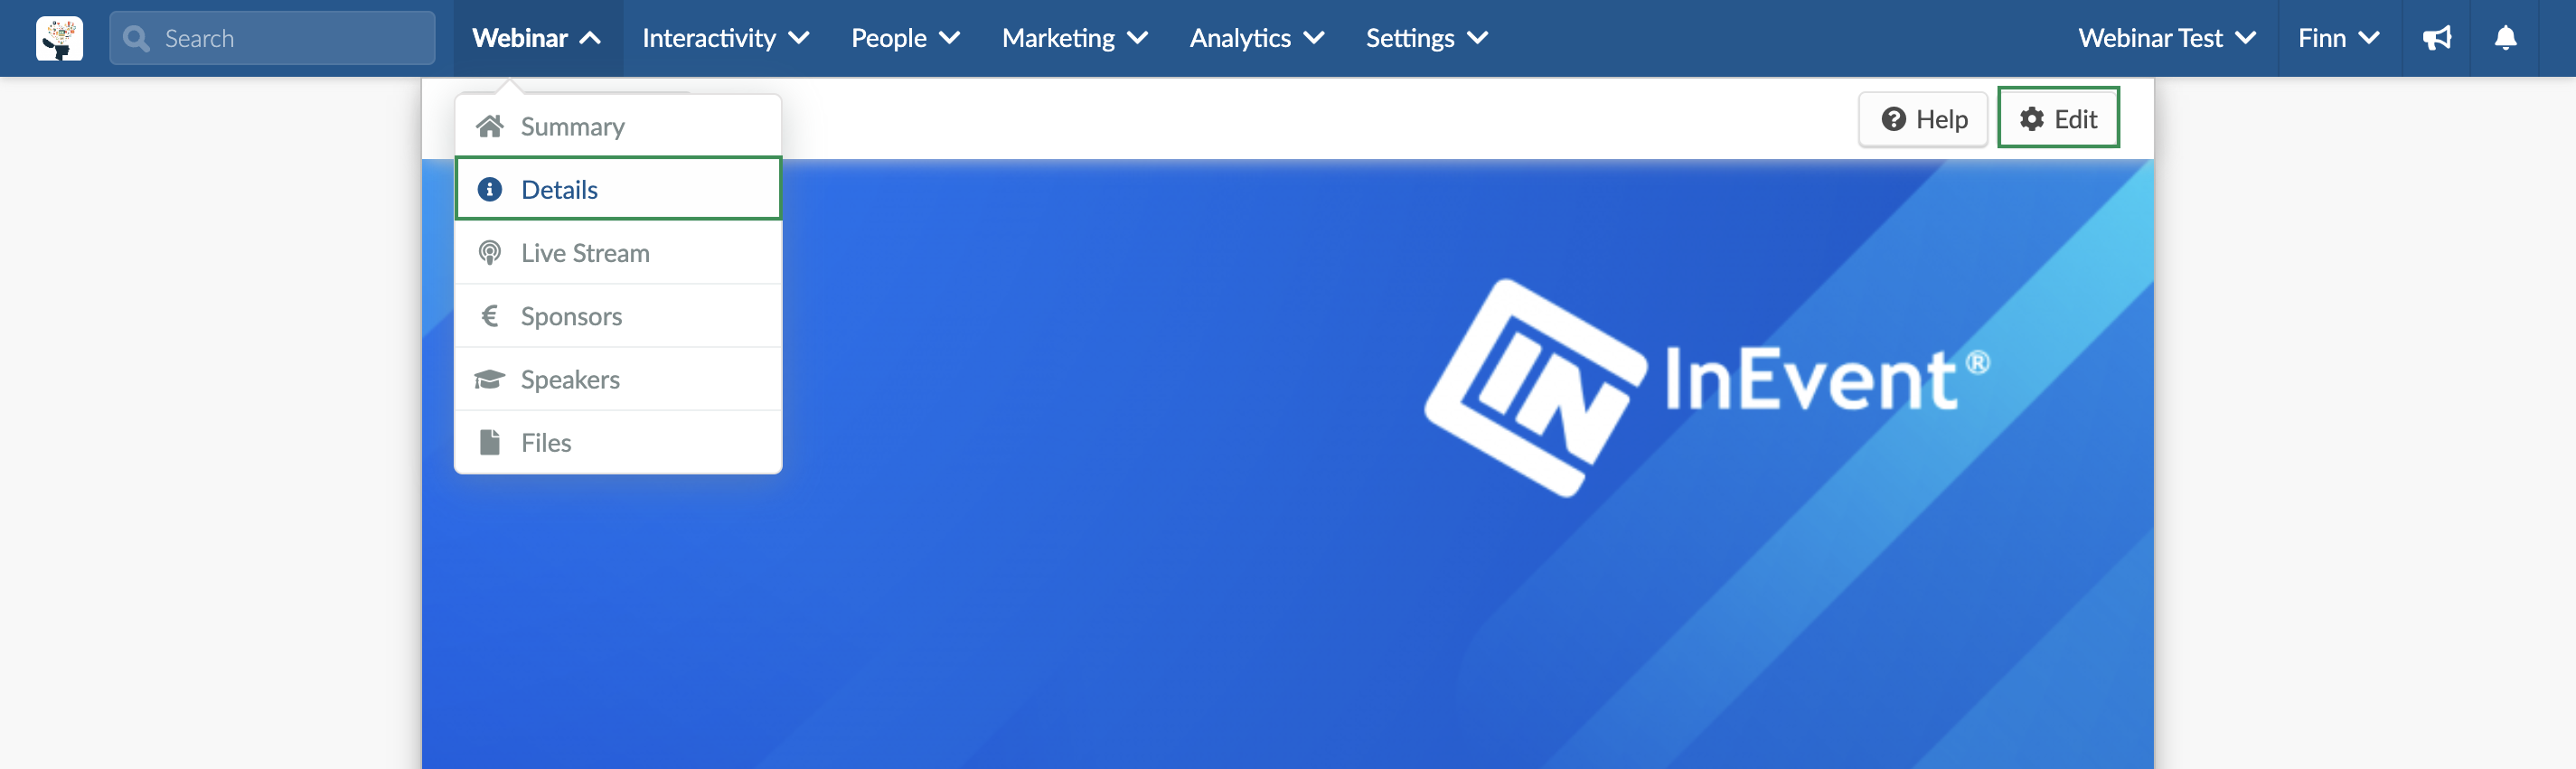Viewport: 2576px width, 769px height.
Task: Expand the Settings dropdown
Action: [x=1427, y=38]
